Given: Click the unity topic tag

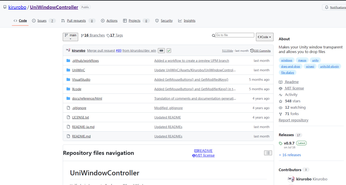Looking at the screenshot, I should point(315,60).
